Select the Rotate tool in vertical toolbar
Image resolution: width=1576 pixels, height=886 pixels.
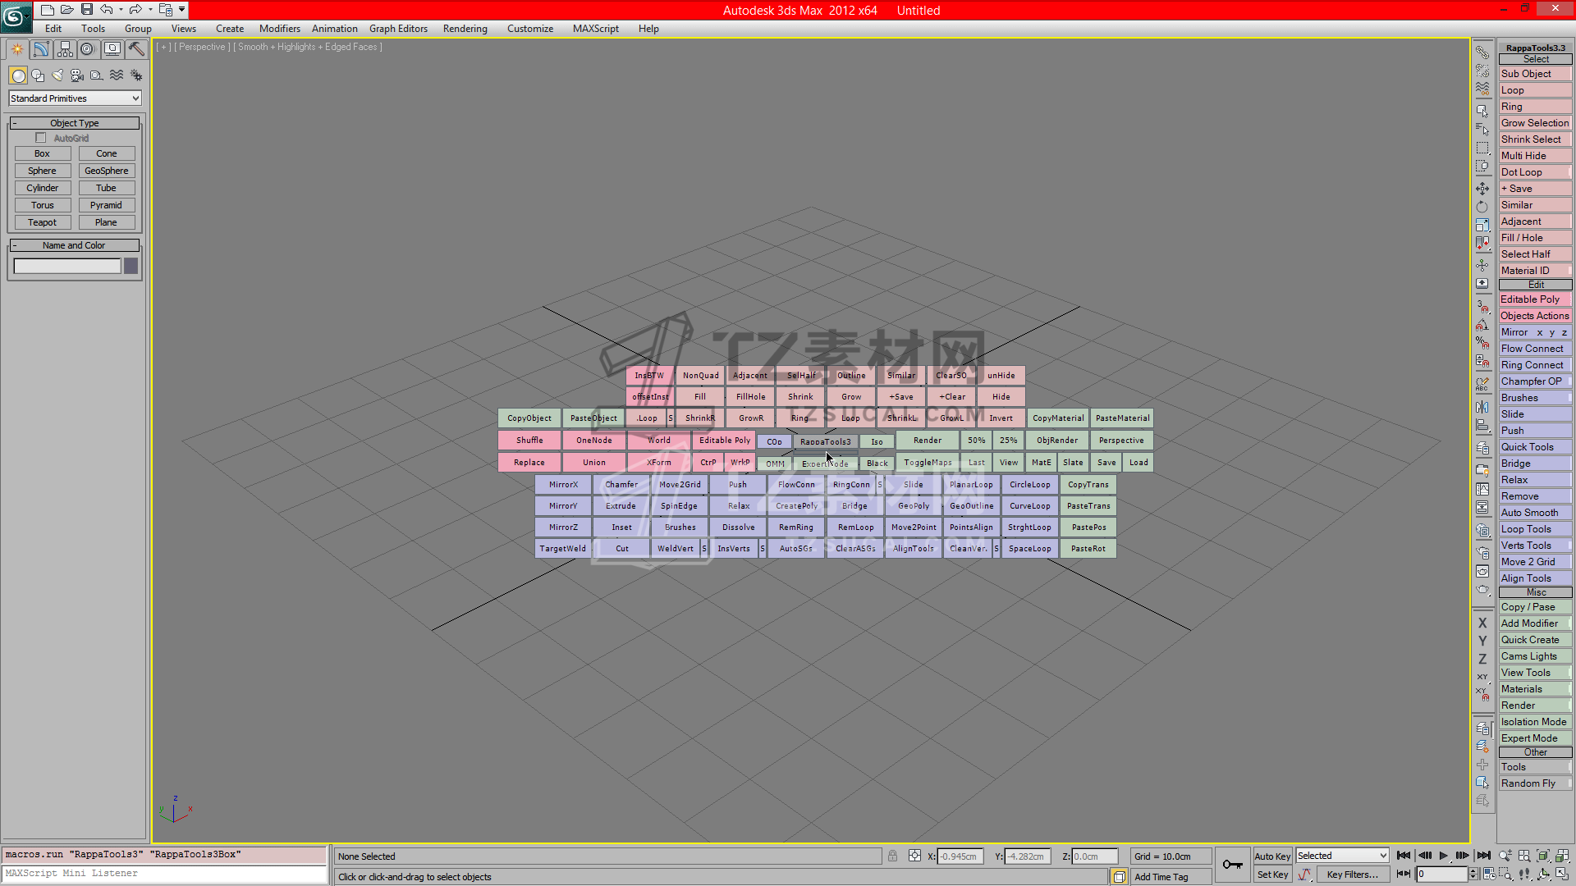point(1482,207)
